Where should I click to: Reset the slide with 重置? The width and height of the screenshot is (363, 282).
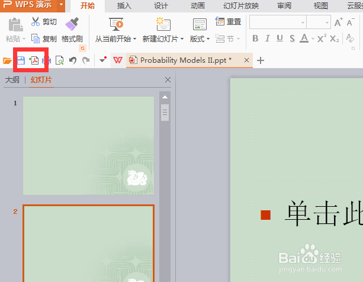coord(228,21)
